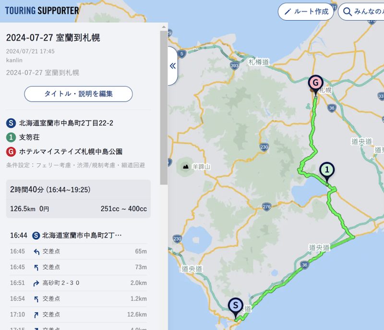Click the Mt. Yotei mountain icon
Image resolution: width=384 pixels, height=330 pixels.
(x=186, y=166)
